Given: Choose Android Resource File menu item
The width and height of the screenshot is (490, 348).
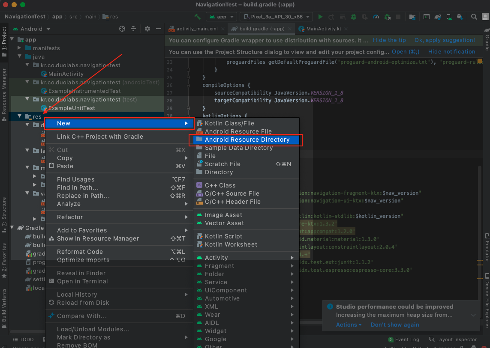Looking at the screenshot, I should 247,131.
